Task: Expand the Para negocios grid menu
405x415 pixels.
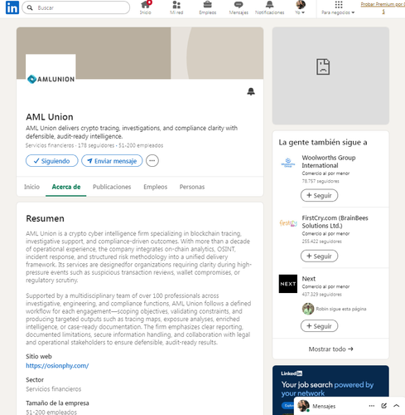Action: pos(338,7)
